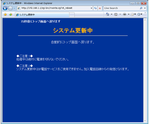Refresh the page with the Refresh button
The image size is (149, 124).
[x=95, y=8]
